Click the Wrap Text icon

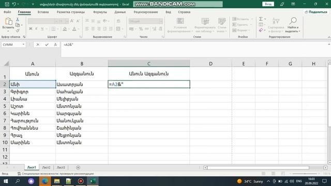pyautogui.click(x=118, y=21)
